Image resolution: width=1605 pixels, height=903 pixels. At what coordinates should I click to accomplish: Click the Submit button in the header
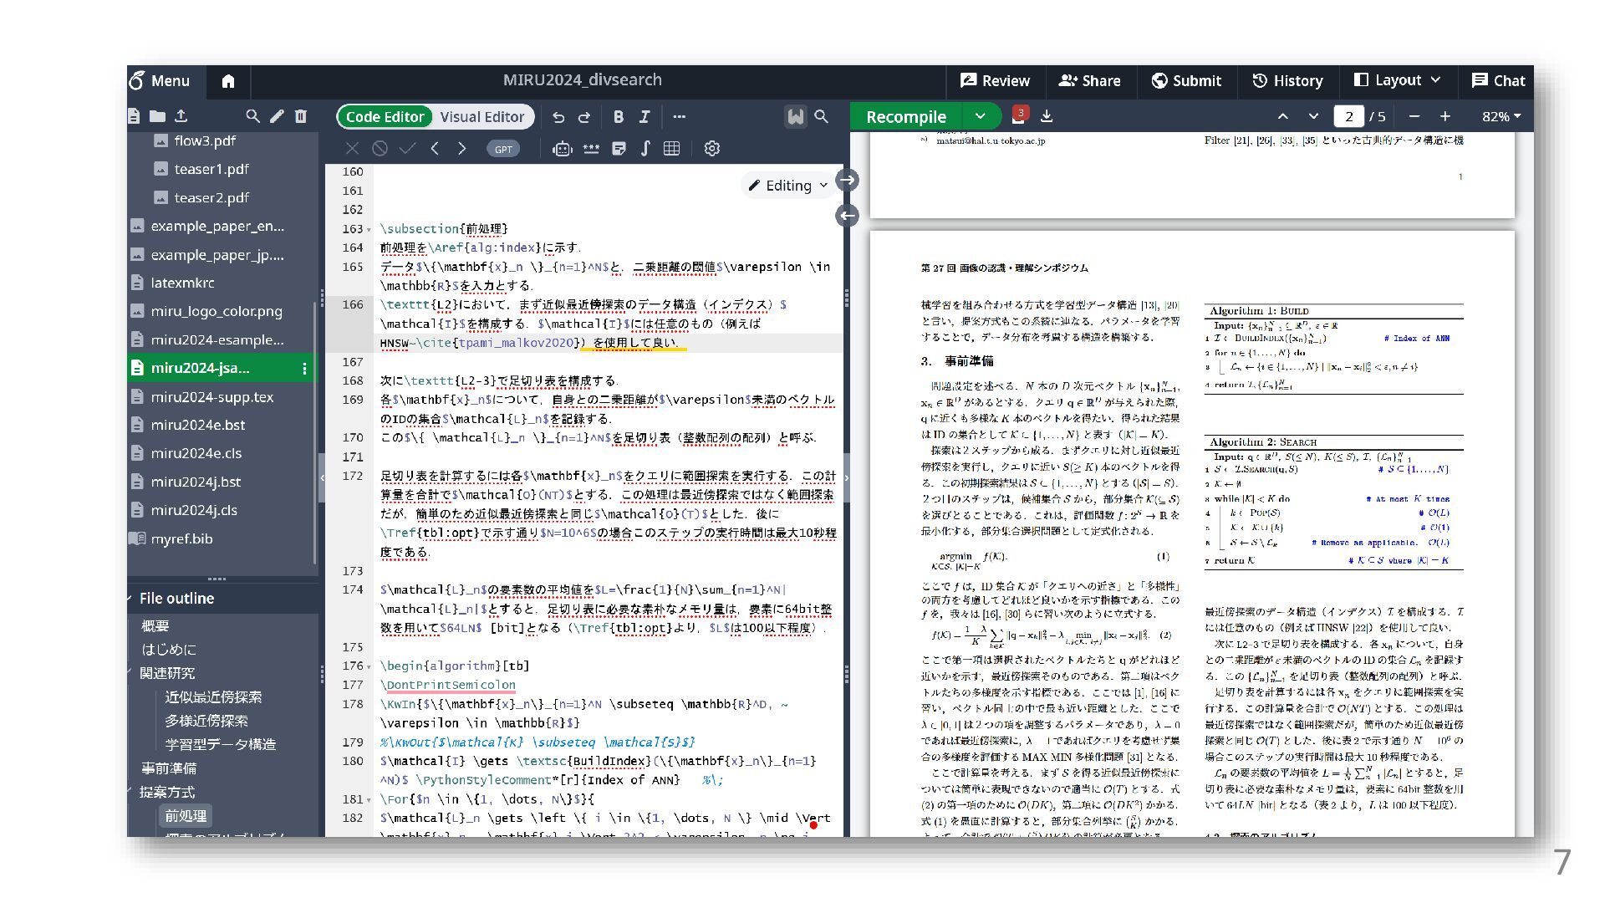click(x=1186, y=81)
